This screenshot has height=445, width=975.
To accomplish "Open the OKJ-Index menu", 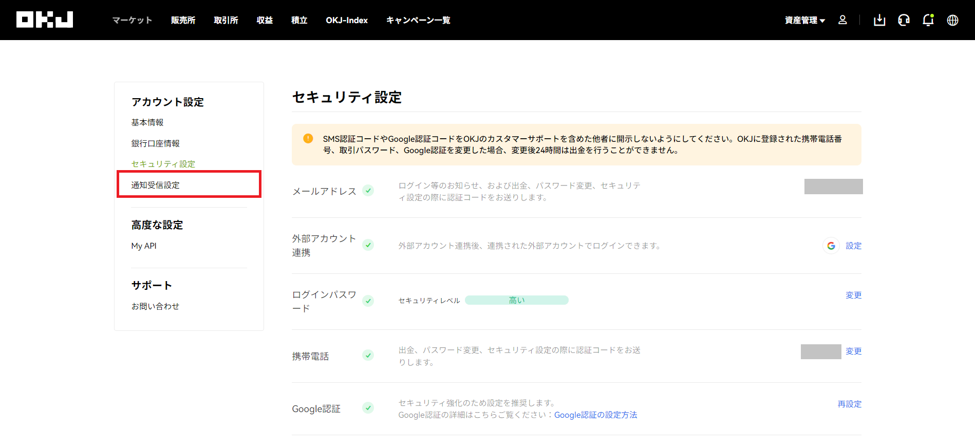I will [x=347, y=20].
